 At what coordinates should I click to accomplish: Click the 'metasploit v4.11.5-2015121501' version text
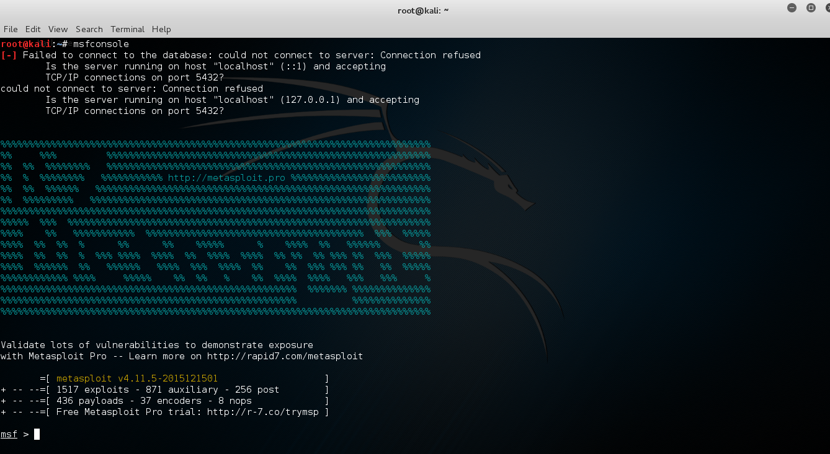(x=137, y=378)
